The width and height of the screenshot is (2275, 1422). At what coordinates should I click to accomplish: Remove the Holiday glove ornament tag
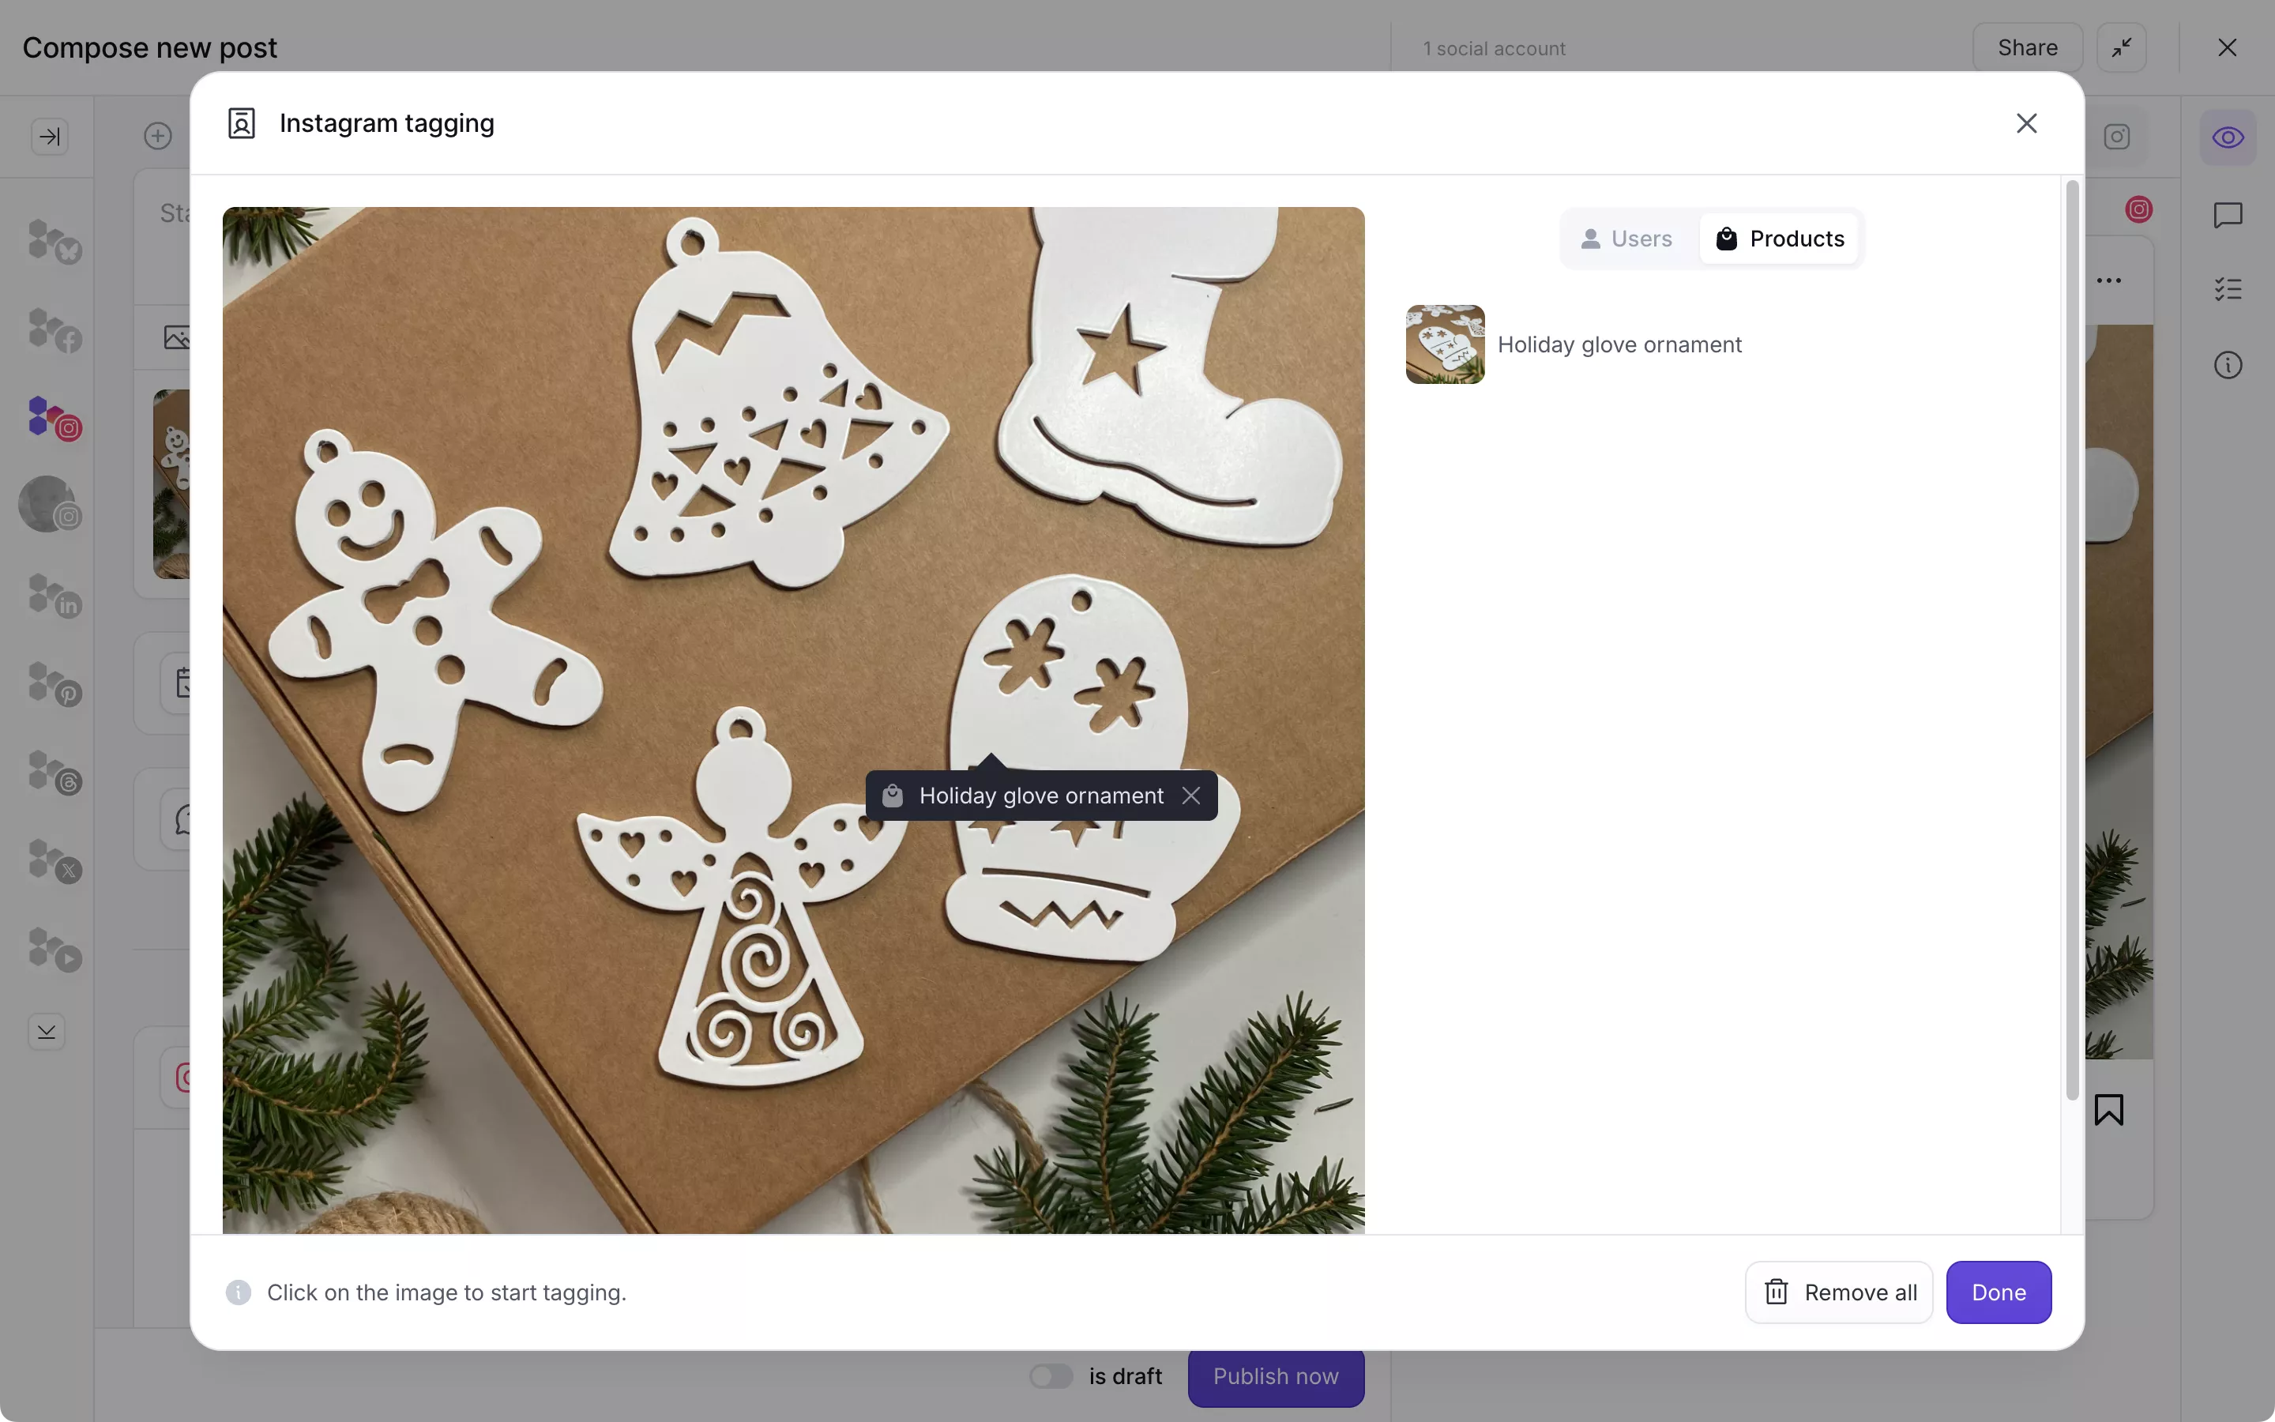[x=1191, y=796]
